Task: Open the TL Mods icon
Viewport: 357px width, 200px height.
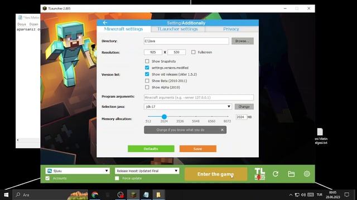Action: [260, 174]
